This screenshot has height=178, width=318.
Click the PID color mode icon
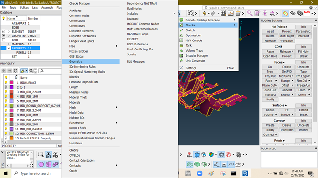pos(189,155)
